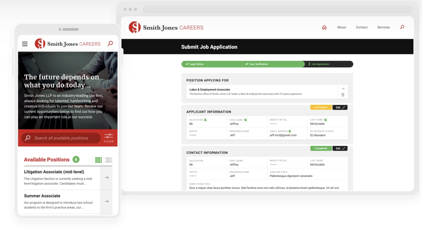Open the Contact menu item
The width and height of the screenshot is (422, 243).
362,27
